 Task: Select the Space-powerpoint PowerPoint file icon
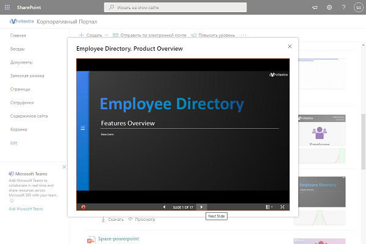pos(91,240)
